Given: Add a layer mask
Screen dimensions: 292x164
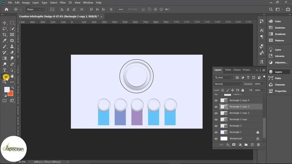Looking at the screenshot, I should pyautogui.click(x=234, y=145).
